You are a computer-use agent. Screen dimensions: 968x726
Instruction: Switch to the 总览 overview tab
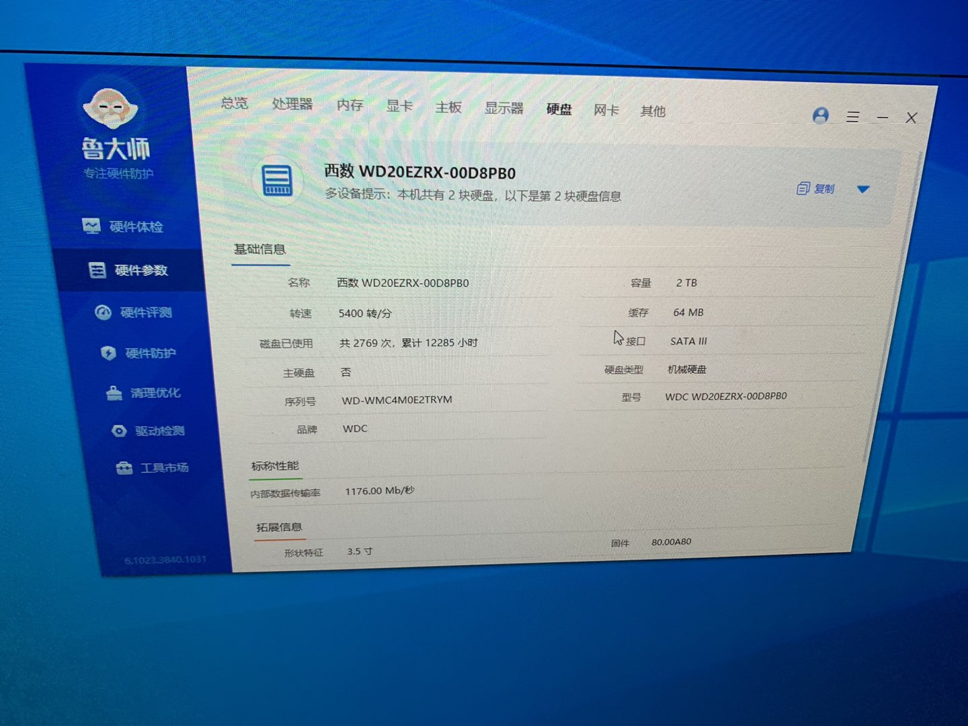point(235,103)
